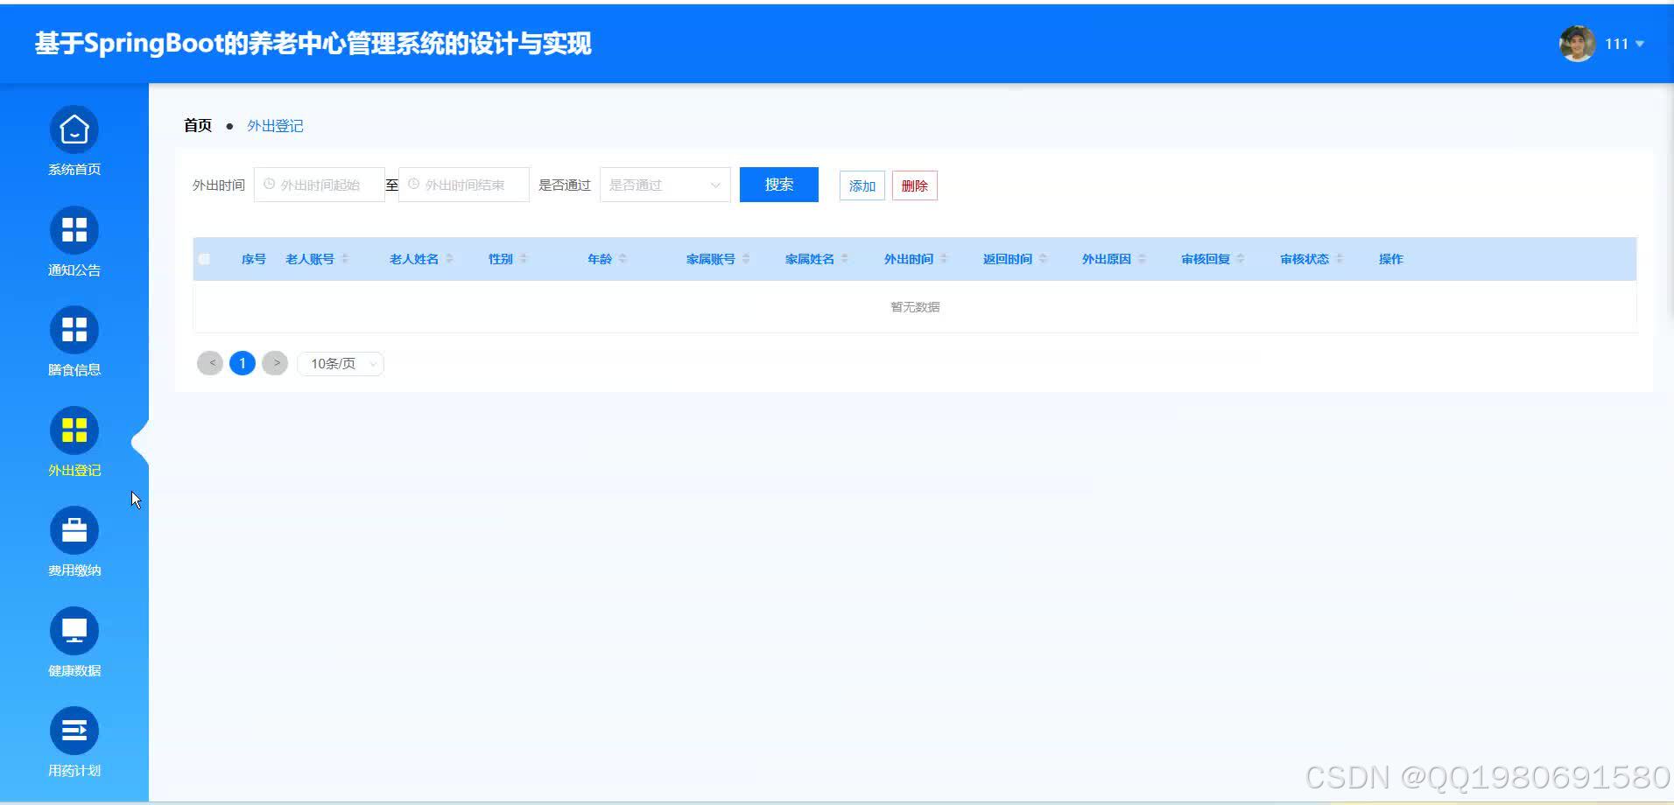Open the 是否通过 dropdown
The width and height of the screenshot is (1674, 805).
click(x=664, y=185)
